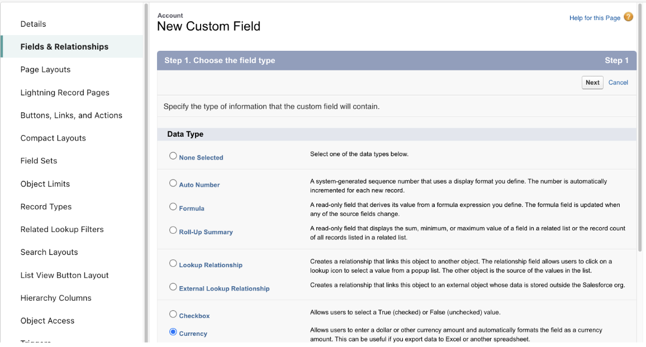Click 'Select one of the data types below.'
The height and width of the screenshot is (347, 646).
click(359, 154)
